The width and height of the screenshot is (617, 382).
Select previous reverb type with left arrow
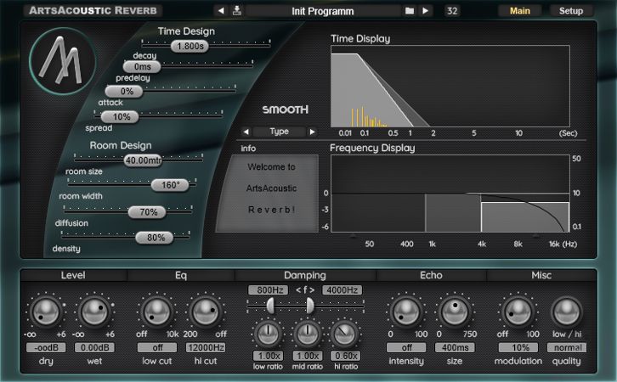click(246, 132)
